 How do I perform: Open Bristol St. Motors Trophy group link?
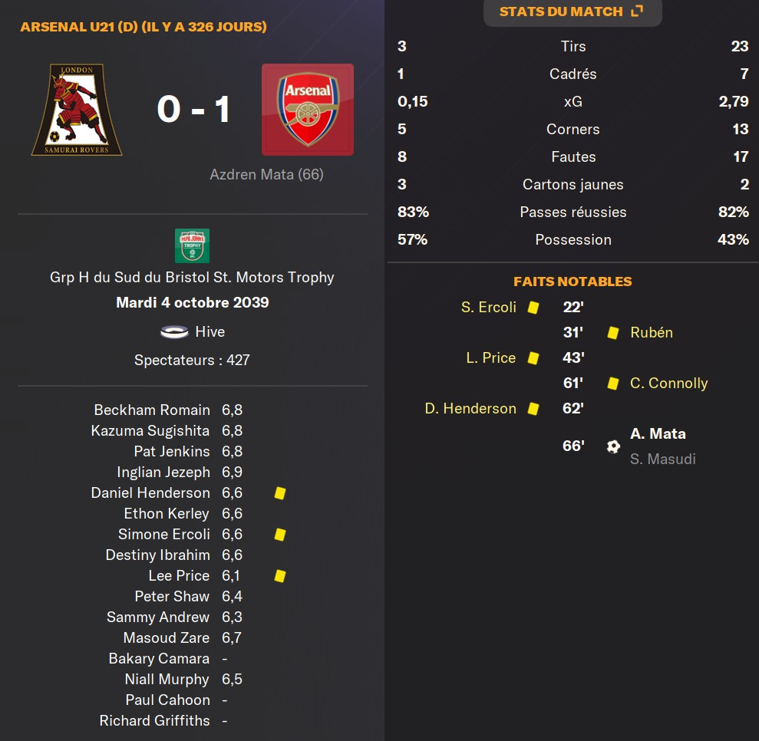click(192, 278)
